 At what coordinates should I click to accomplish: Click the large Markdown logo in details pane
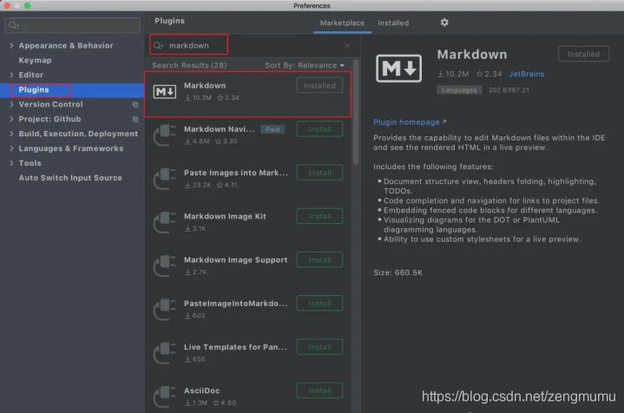point(398,69)
